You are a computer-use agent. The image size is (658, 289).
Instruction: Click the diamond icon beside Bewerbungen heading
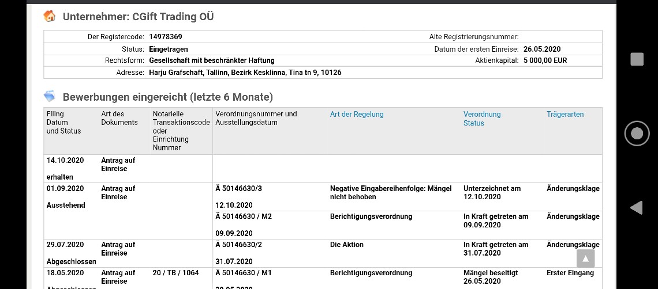click(50, 97)
